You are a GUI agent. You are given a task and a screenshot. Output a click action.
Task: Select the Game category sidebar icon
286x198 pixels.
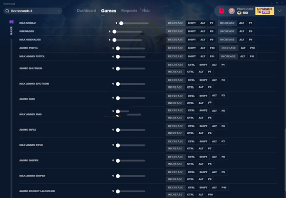(11, 22)
